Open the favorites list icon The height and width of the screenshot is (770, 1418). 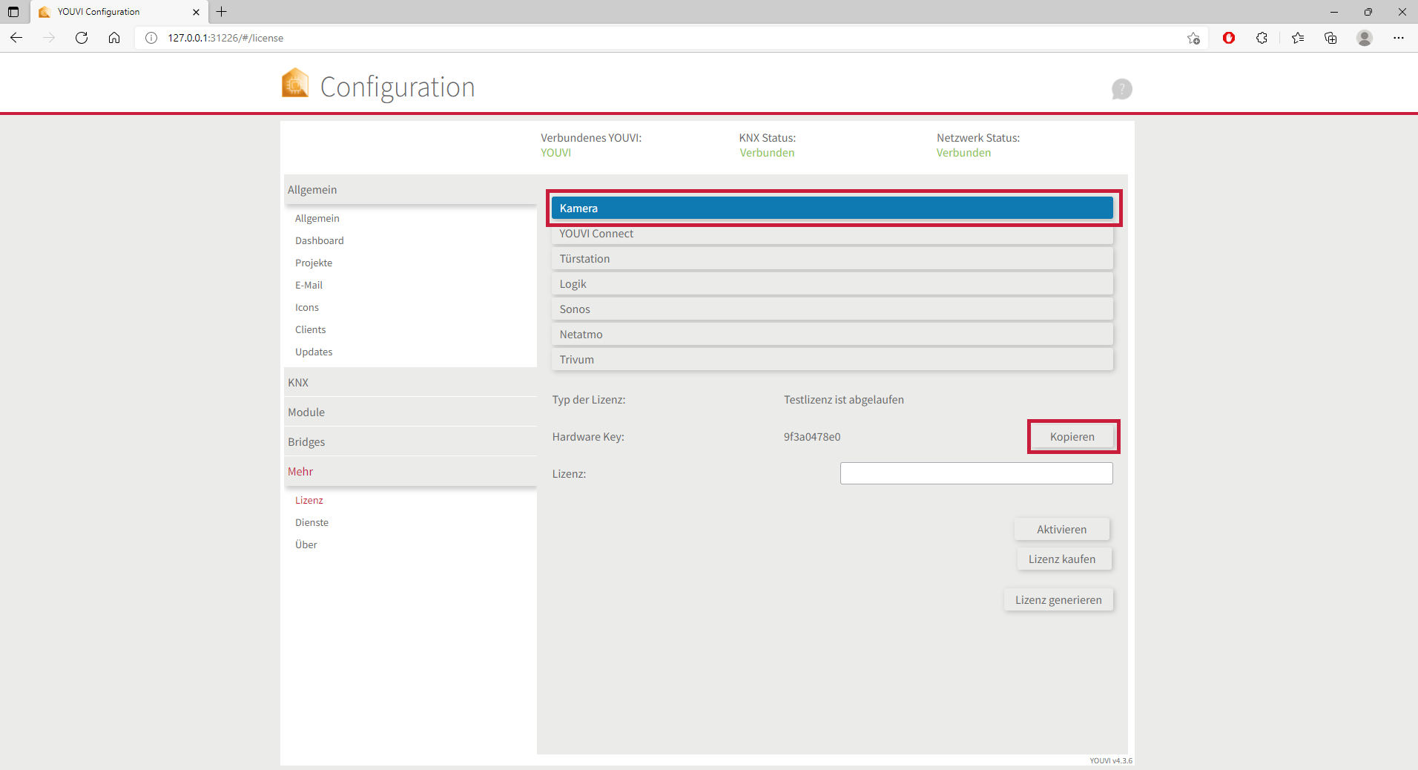coord(1298,38)
